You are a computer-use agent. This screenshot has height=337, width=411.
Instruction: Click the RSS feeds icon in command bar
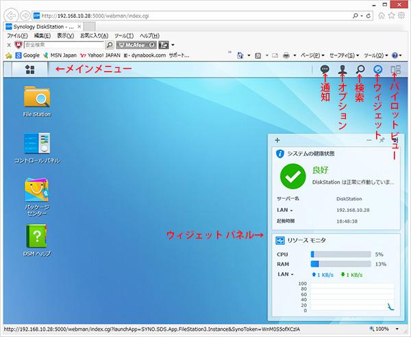(x=258, y=55)
